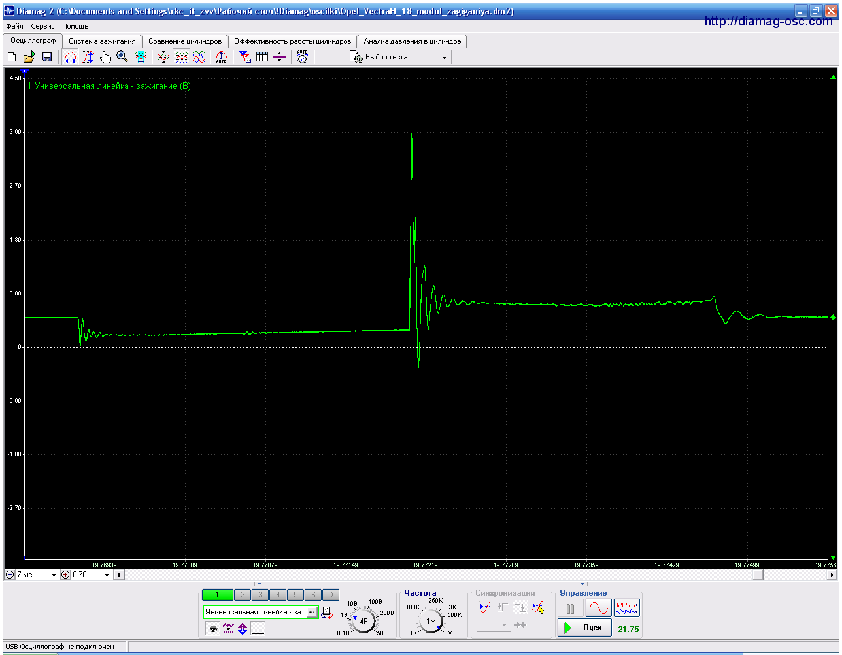The image size is (842, 655).
Task: Select the Осциллограф tab
Action: tap(33, 41)
